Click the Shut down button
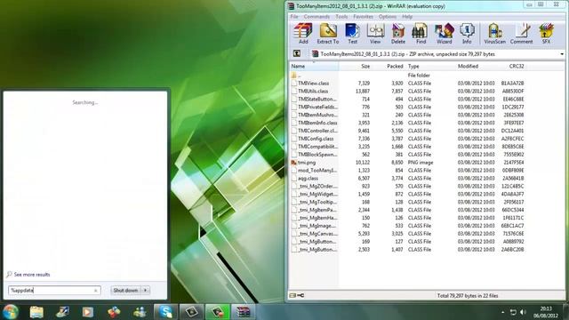 125,291
